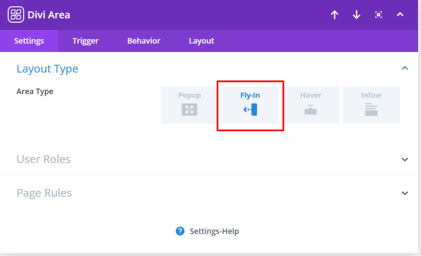Move the Divi Area panel down
The image size is (421, 256).
pyautogui.click(x=356, y=15)
